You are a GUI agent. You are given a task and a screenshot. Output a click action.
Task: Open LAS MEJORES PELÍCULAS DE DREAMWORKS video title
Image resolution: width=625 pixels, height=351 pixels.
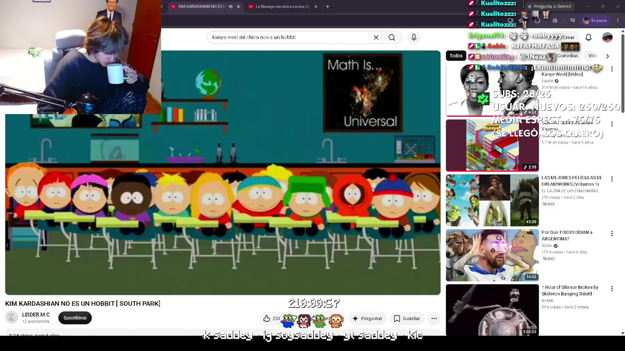pyautogui.click(x=572, y=181)
